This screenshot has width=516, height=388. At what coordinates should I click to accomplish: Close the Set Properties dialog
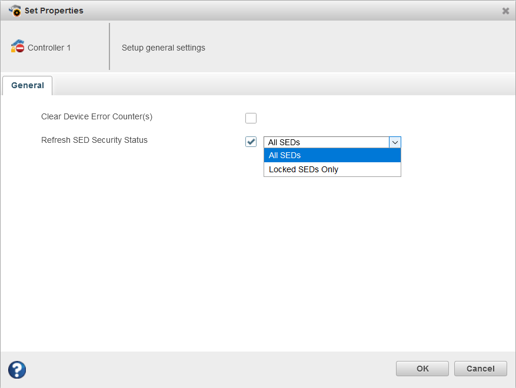[505, 11]
